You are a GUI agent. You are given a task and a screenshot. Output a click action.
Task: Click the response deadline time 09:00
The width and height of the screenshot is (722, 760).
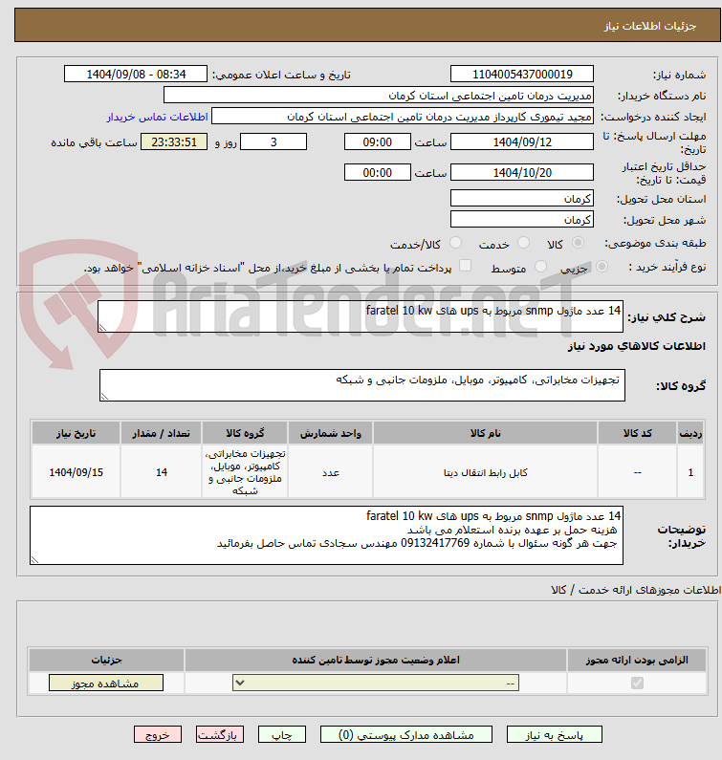click(x=377, y=142)
